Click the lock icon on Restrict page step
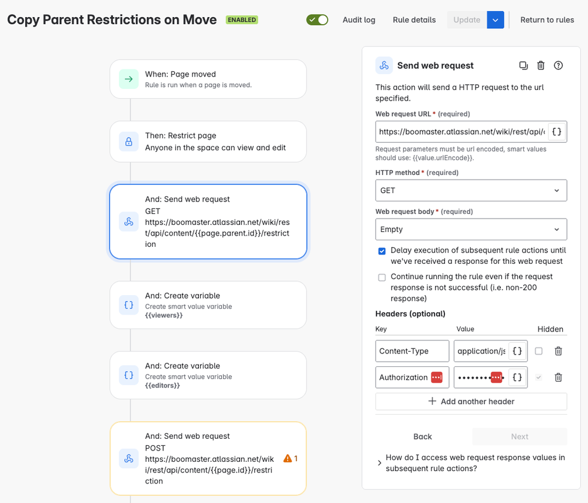Viewport: 588px width, 503px height. click(129, 141)
